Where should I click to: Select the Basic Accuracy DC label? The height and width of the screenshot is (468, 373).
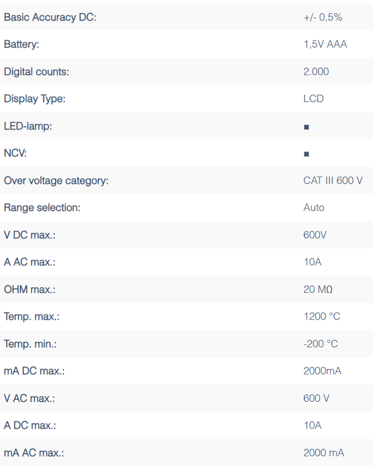(x=50, y=17)
